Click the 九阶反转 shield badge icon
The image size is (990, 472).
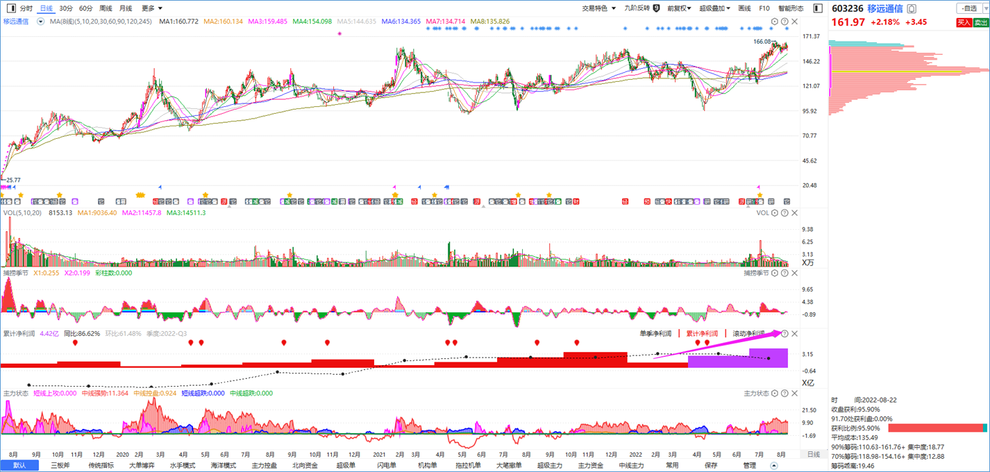pyautogui.click(x=656, y=8)
